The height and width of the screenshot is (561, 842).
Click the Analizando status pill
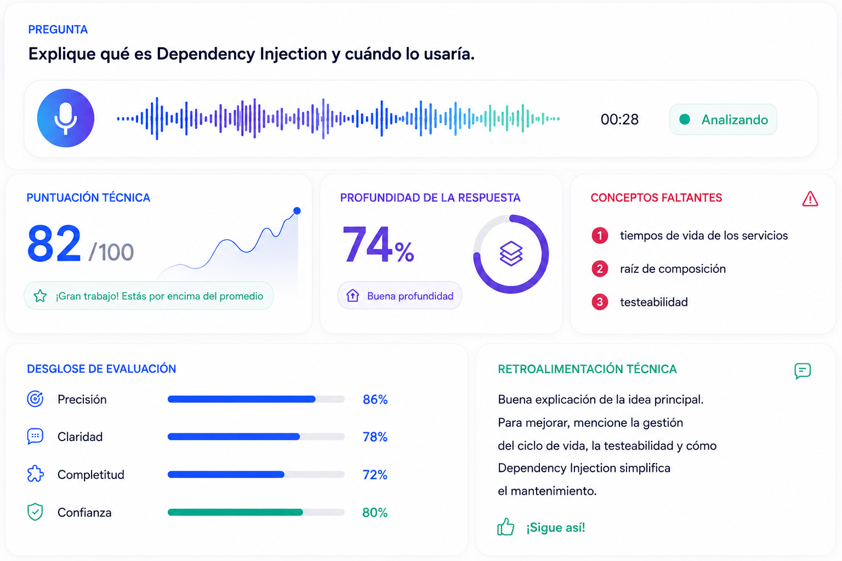[723, 119]
